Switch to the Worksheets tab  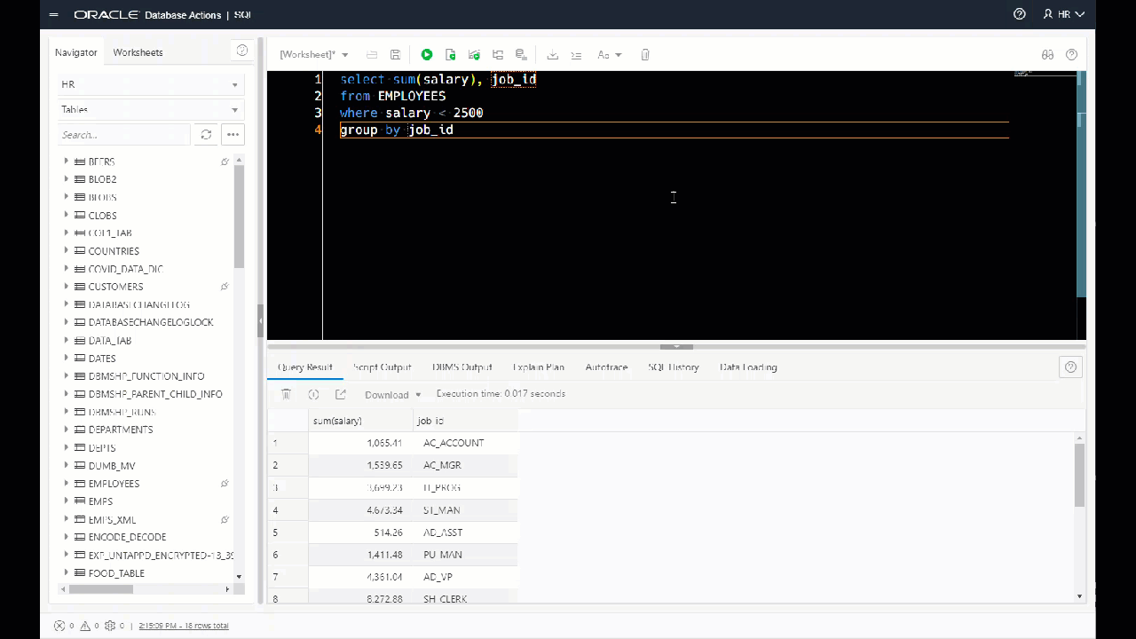tap(138, 52)
